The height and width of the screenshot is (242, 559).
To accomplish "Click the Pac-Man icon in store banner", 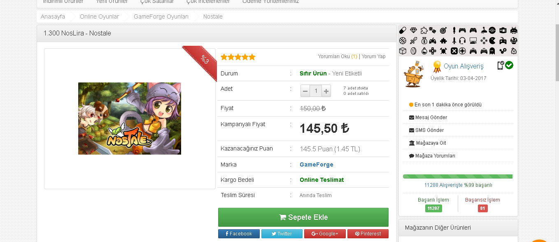I will [x=492, y=40].
